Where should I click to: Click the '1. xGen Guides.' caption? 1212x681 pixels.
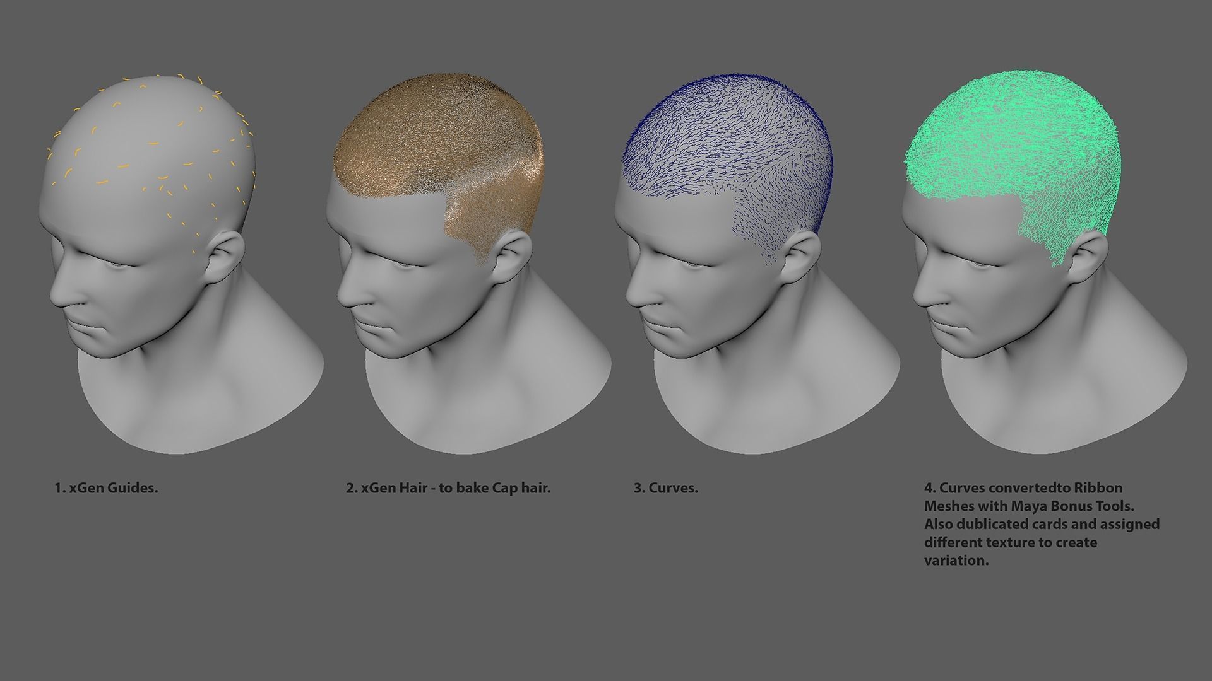coord(106,488)
